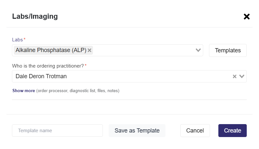Click Create to submit the order
This screenshot has height=149, width=259.
tap(232, 131)
